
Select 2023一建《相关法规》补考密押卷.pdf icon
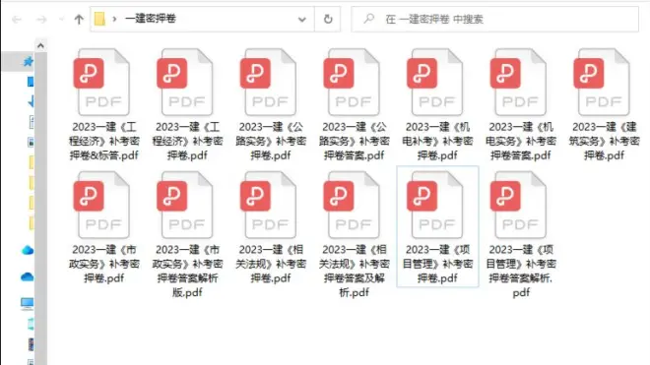coord(269,205)
